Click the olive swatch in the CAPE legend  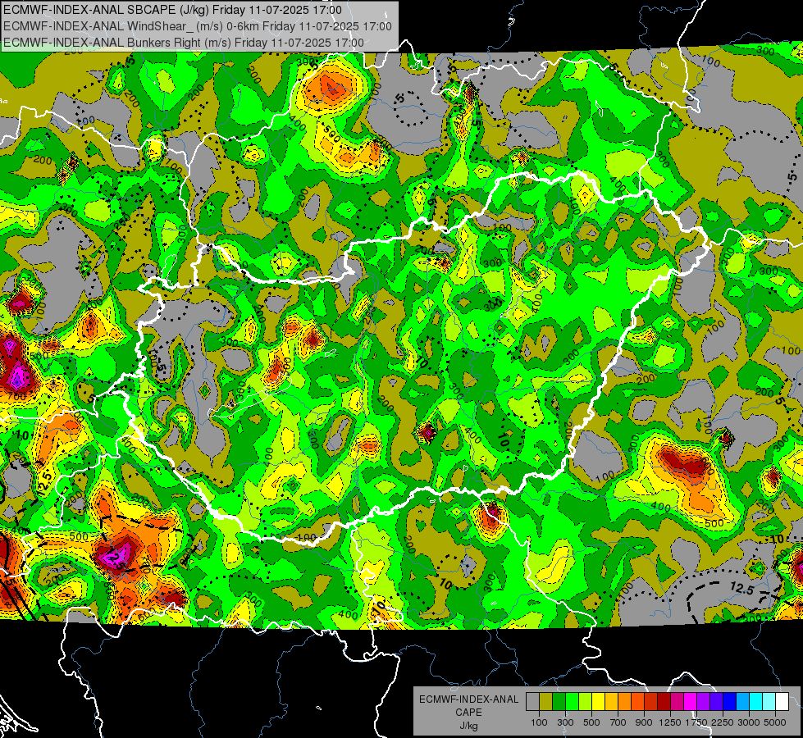tap(546, 701)
